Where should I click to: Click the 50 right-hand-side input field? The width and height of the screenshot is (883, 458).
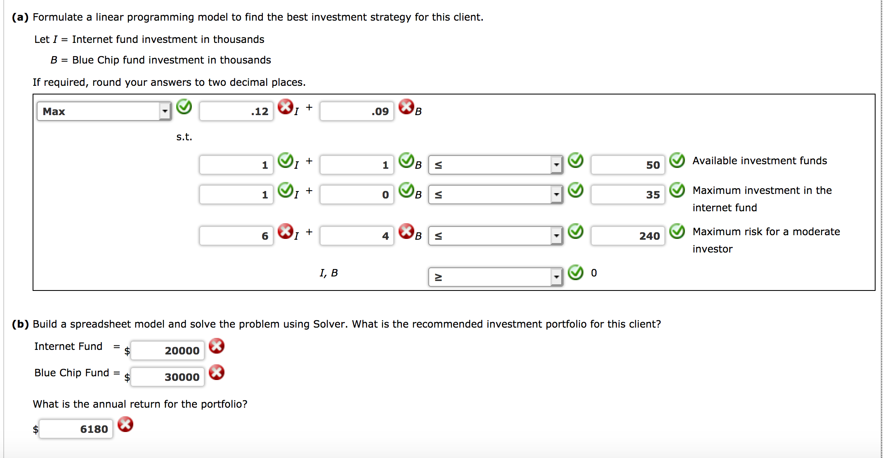pos(627,164)
